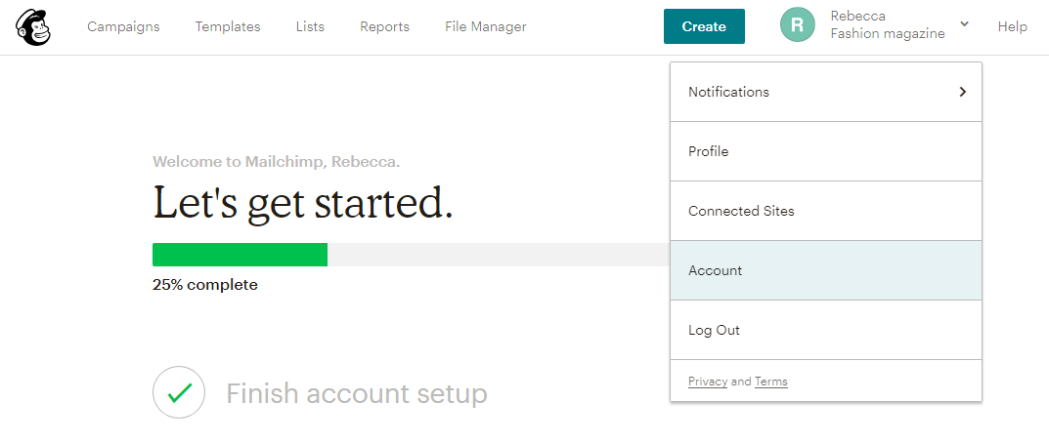The width and height of the screenshot is (1049, 443).
Task: Select the highlighted Account option
Action: (x=826, y=270)
